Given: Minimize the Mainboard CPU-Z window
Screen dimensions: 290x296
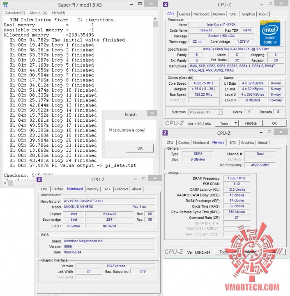Looking at the screenshot, I should (135, 178).
